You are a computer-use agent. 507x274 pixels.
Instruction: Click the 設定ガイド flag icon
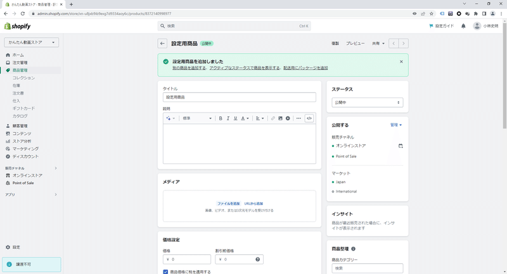(431, 26)
